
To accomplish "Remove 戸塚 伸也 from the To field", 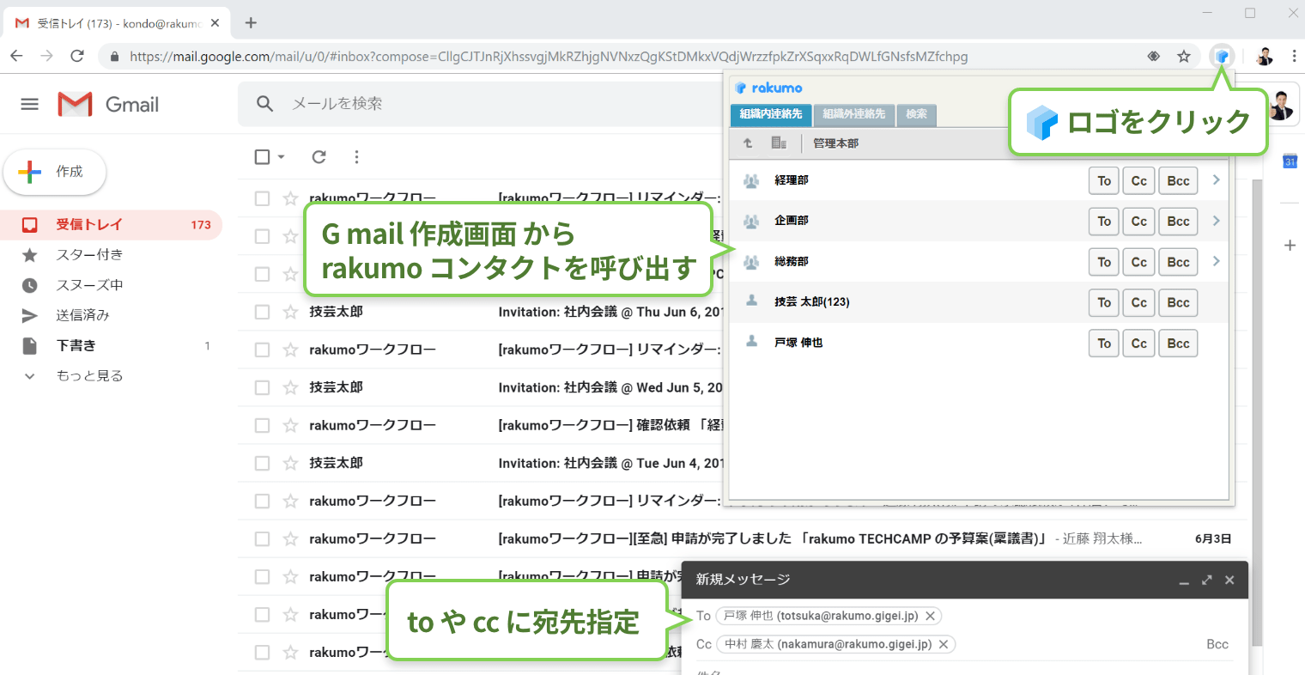I will point(931,616).
